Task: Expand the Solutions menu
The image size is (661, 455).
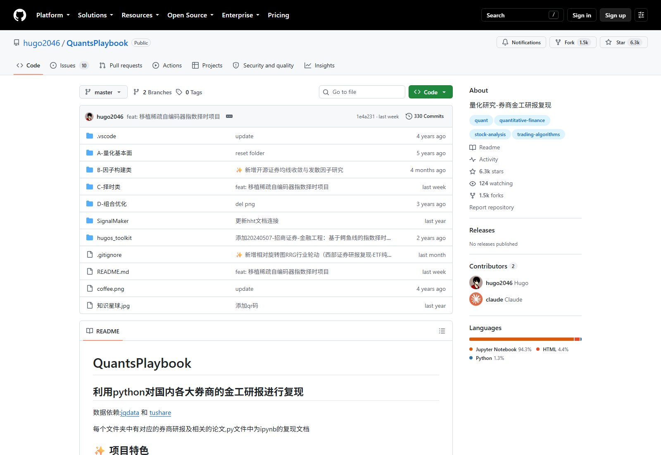Action: click(95, 15)
